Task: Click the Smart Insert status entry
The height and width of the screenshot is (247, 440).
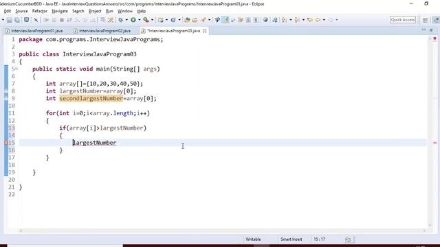Action: [x=291, y=239]
